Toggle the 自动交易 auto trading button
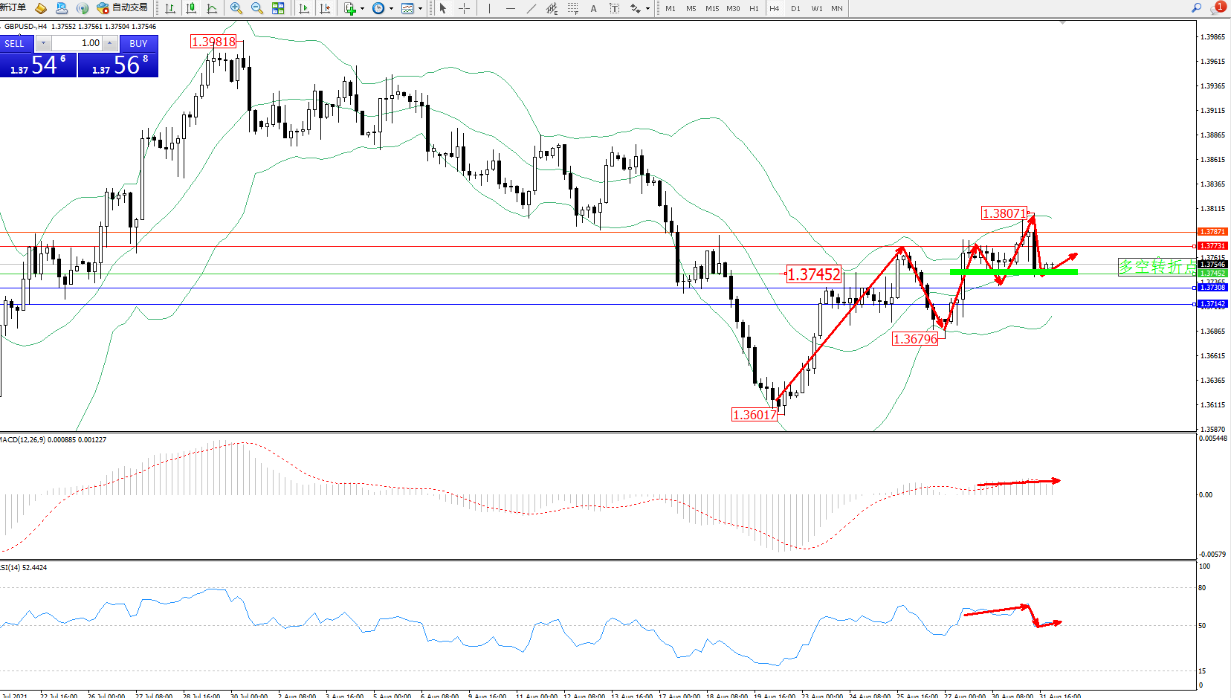Screen dimensions: 1231x698 (x=123, y=7)
